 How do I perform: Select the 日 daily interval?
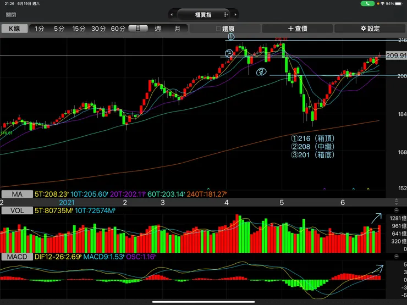(x=138, y=29)
